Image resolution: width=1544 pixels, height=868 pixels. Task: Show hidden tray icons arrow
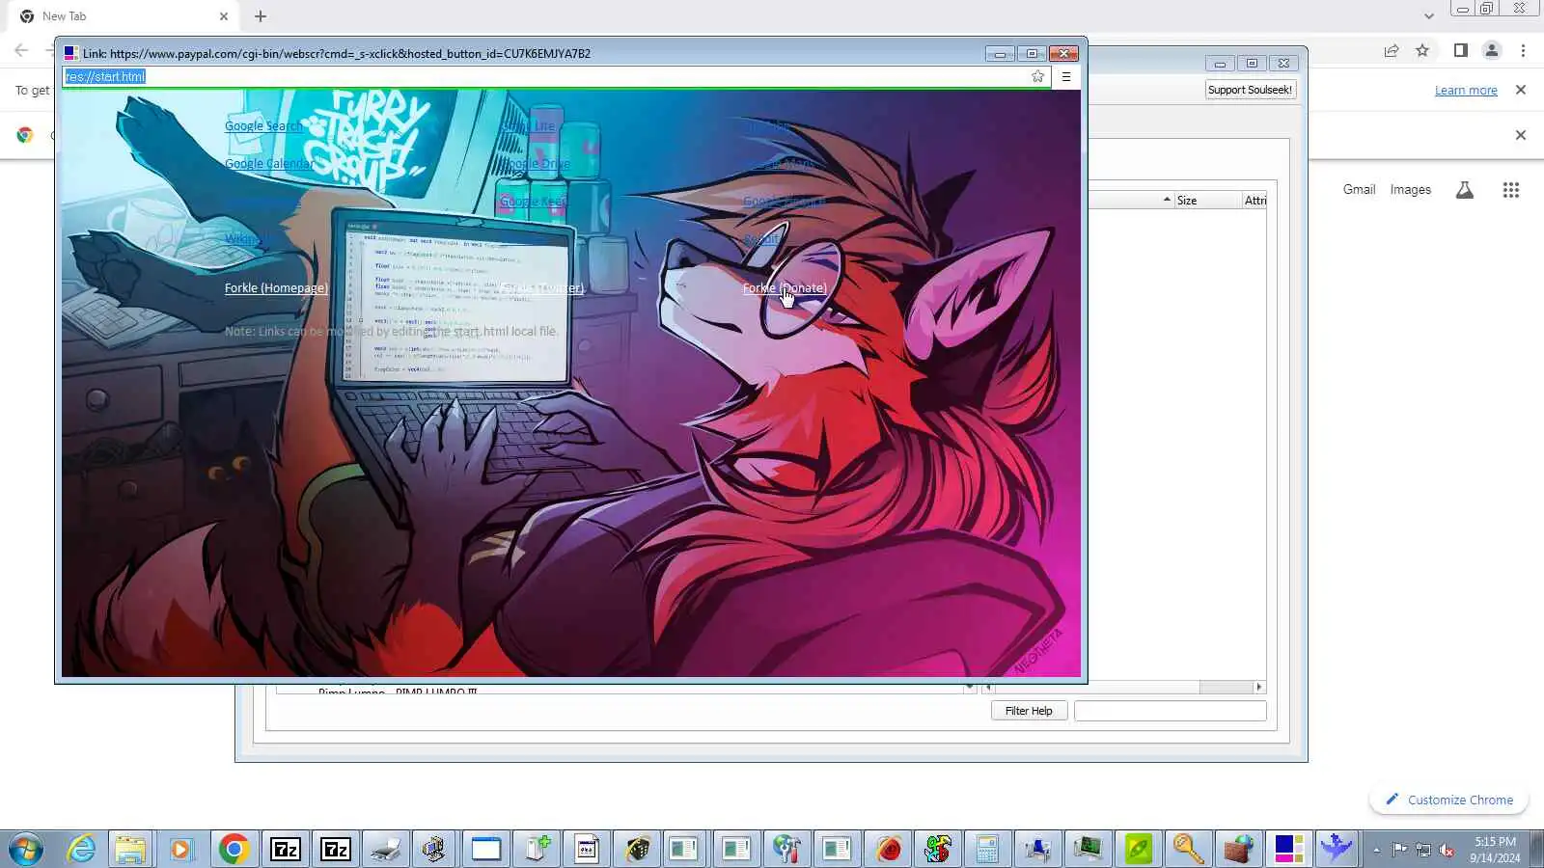point(1376,850)
